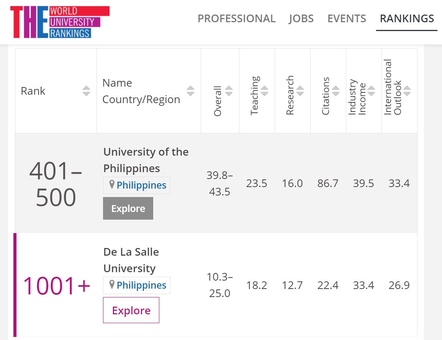Select overall score 10.3–25.0

(219, 285)
